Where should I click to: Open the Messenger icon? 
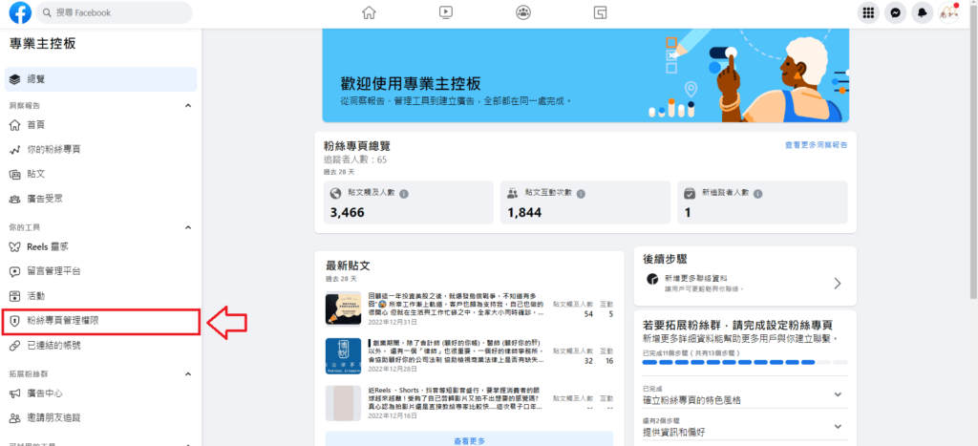click(895, 13)
